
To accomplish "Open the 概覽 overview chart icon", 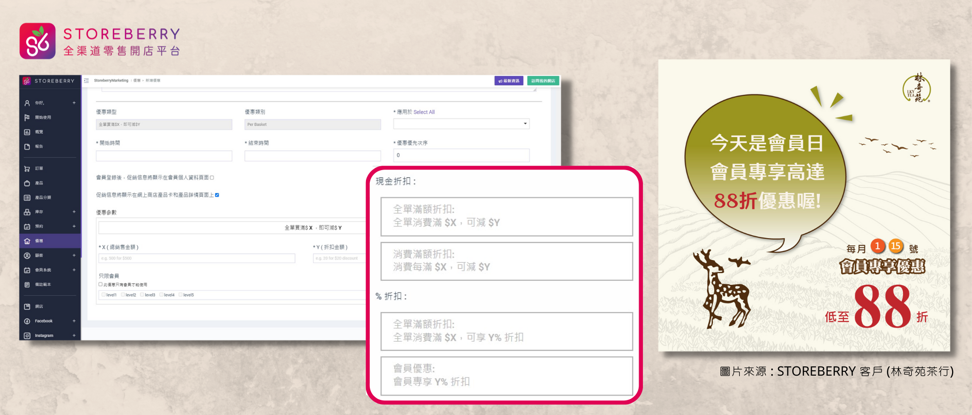I will point(27,132).
